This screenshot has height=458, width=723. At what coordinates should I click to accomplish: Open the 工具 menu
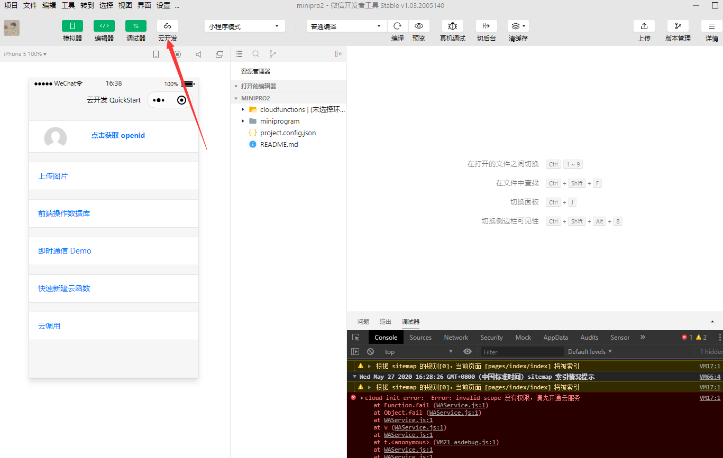click(68, 5)
